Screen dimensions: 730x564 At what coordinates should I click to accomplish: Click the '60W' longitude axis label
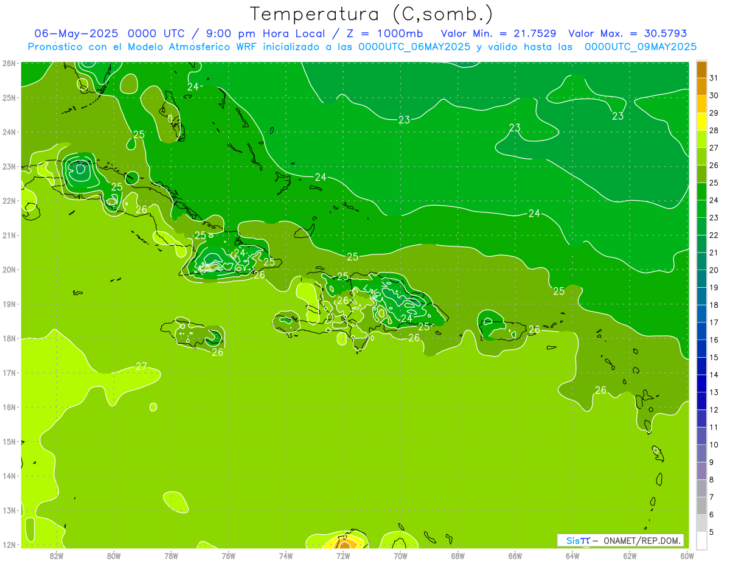(x=687, y=555)
